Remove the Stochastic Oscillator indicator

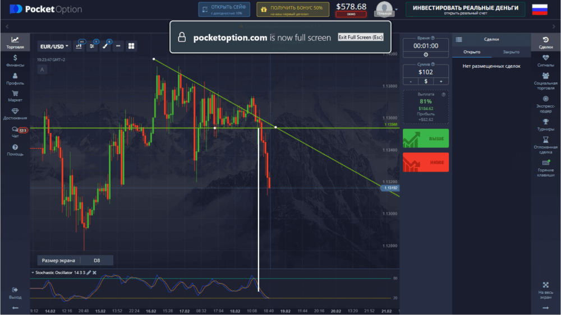coord(94,272)
